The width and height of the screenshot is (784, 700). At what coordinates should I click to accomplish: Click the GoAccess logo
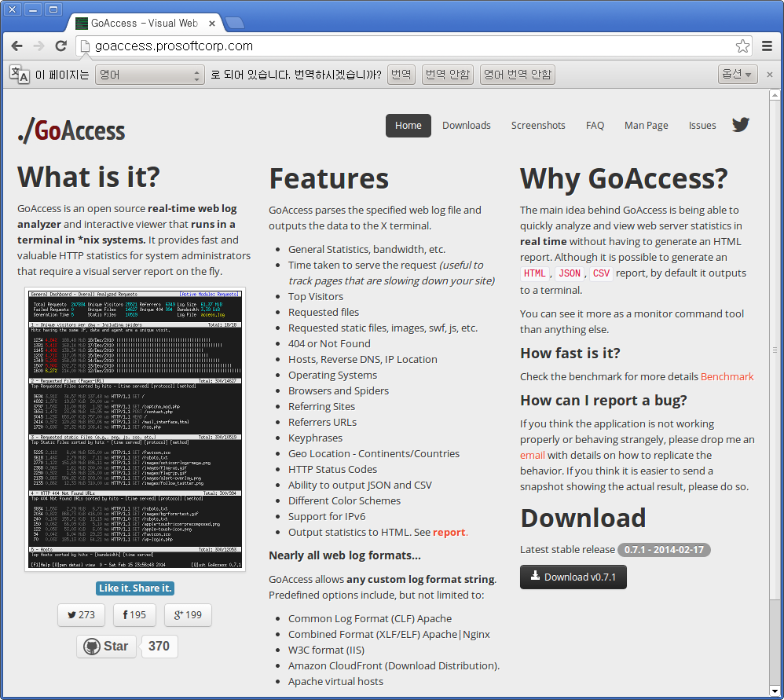pyautogui.click(x=71, y=131)
